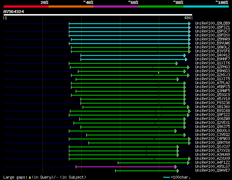Screen dimensions: 232x180
Task: Open the UniRef100_O81360 entry
Action: coord(212,107)
